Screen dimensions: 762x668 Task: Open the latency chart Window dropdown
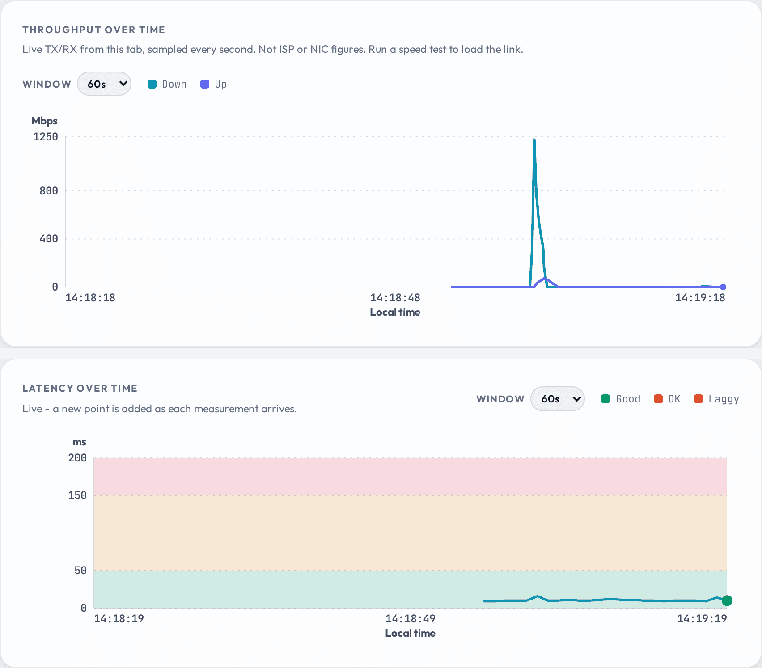click(x=557, y=399)
